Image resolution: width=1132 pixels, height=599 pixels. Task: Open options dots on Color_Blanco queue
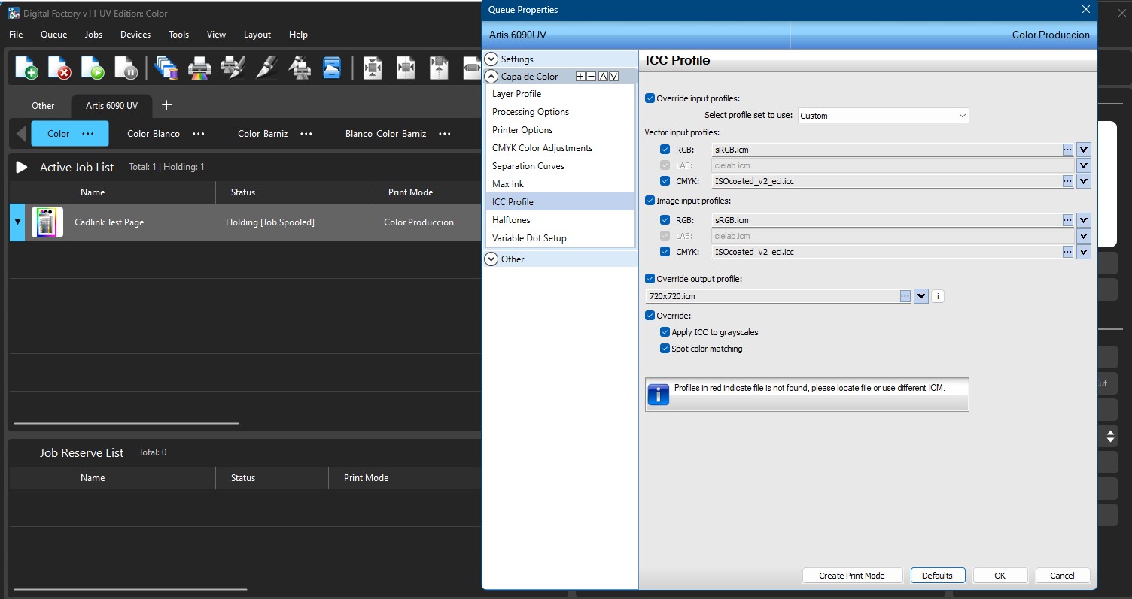tap(199, 134)
